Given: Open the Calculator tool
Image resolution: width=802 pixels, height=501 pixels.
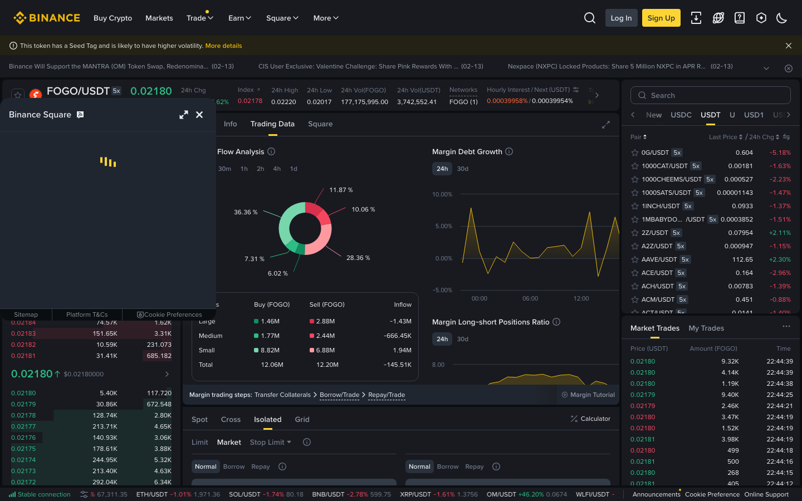Looking at the screenshot, I should [590, 419].
